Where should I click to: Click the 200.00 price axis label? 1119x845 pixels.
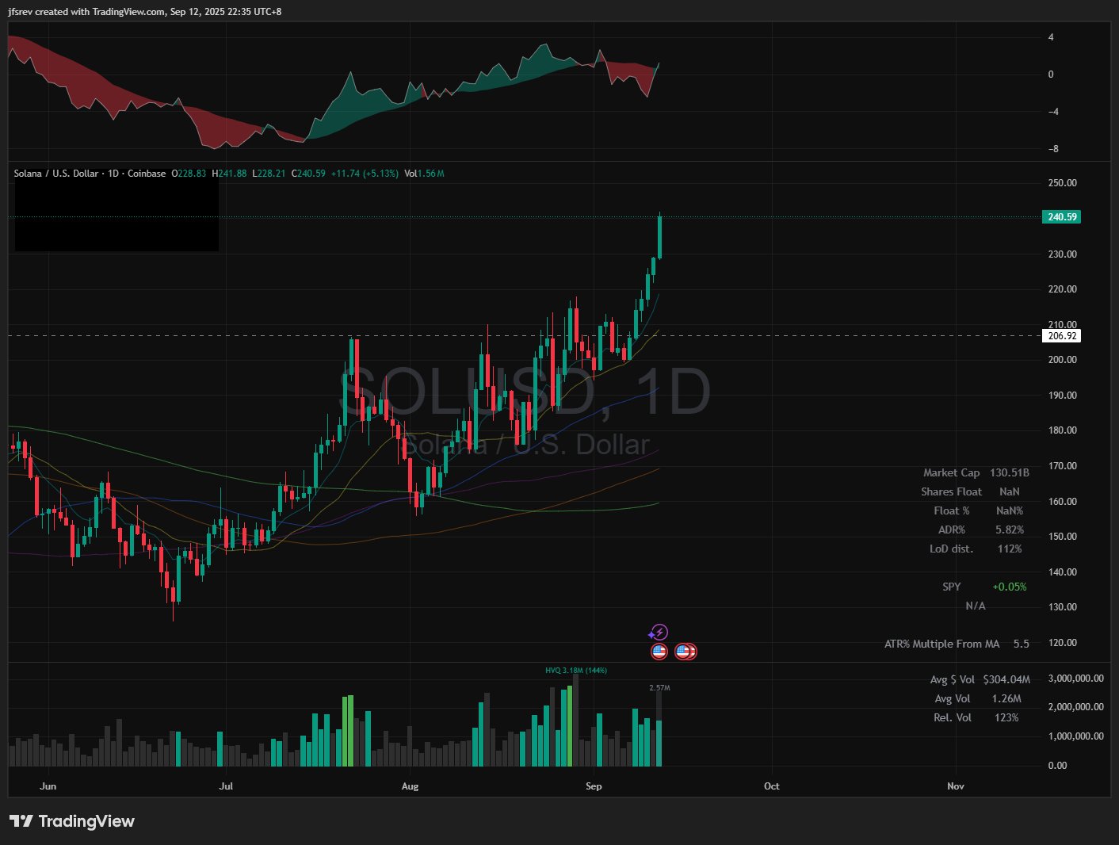click(x=1062, y=360)
